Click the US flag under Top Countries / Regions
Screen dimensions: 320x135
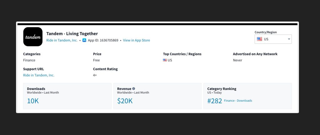165,60
